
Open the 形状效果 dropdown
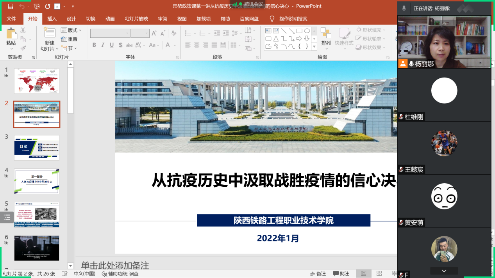[371, 47]
